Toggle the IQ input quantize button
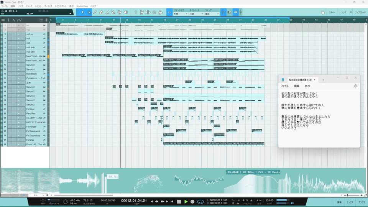 click(x=169, y=12)
